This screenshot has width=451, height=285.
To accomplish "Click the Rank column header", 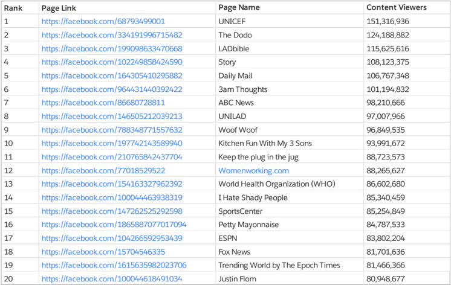I will point(13,8).
